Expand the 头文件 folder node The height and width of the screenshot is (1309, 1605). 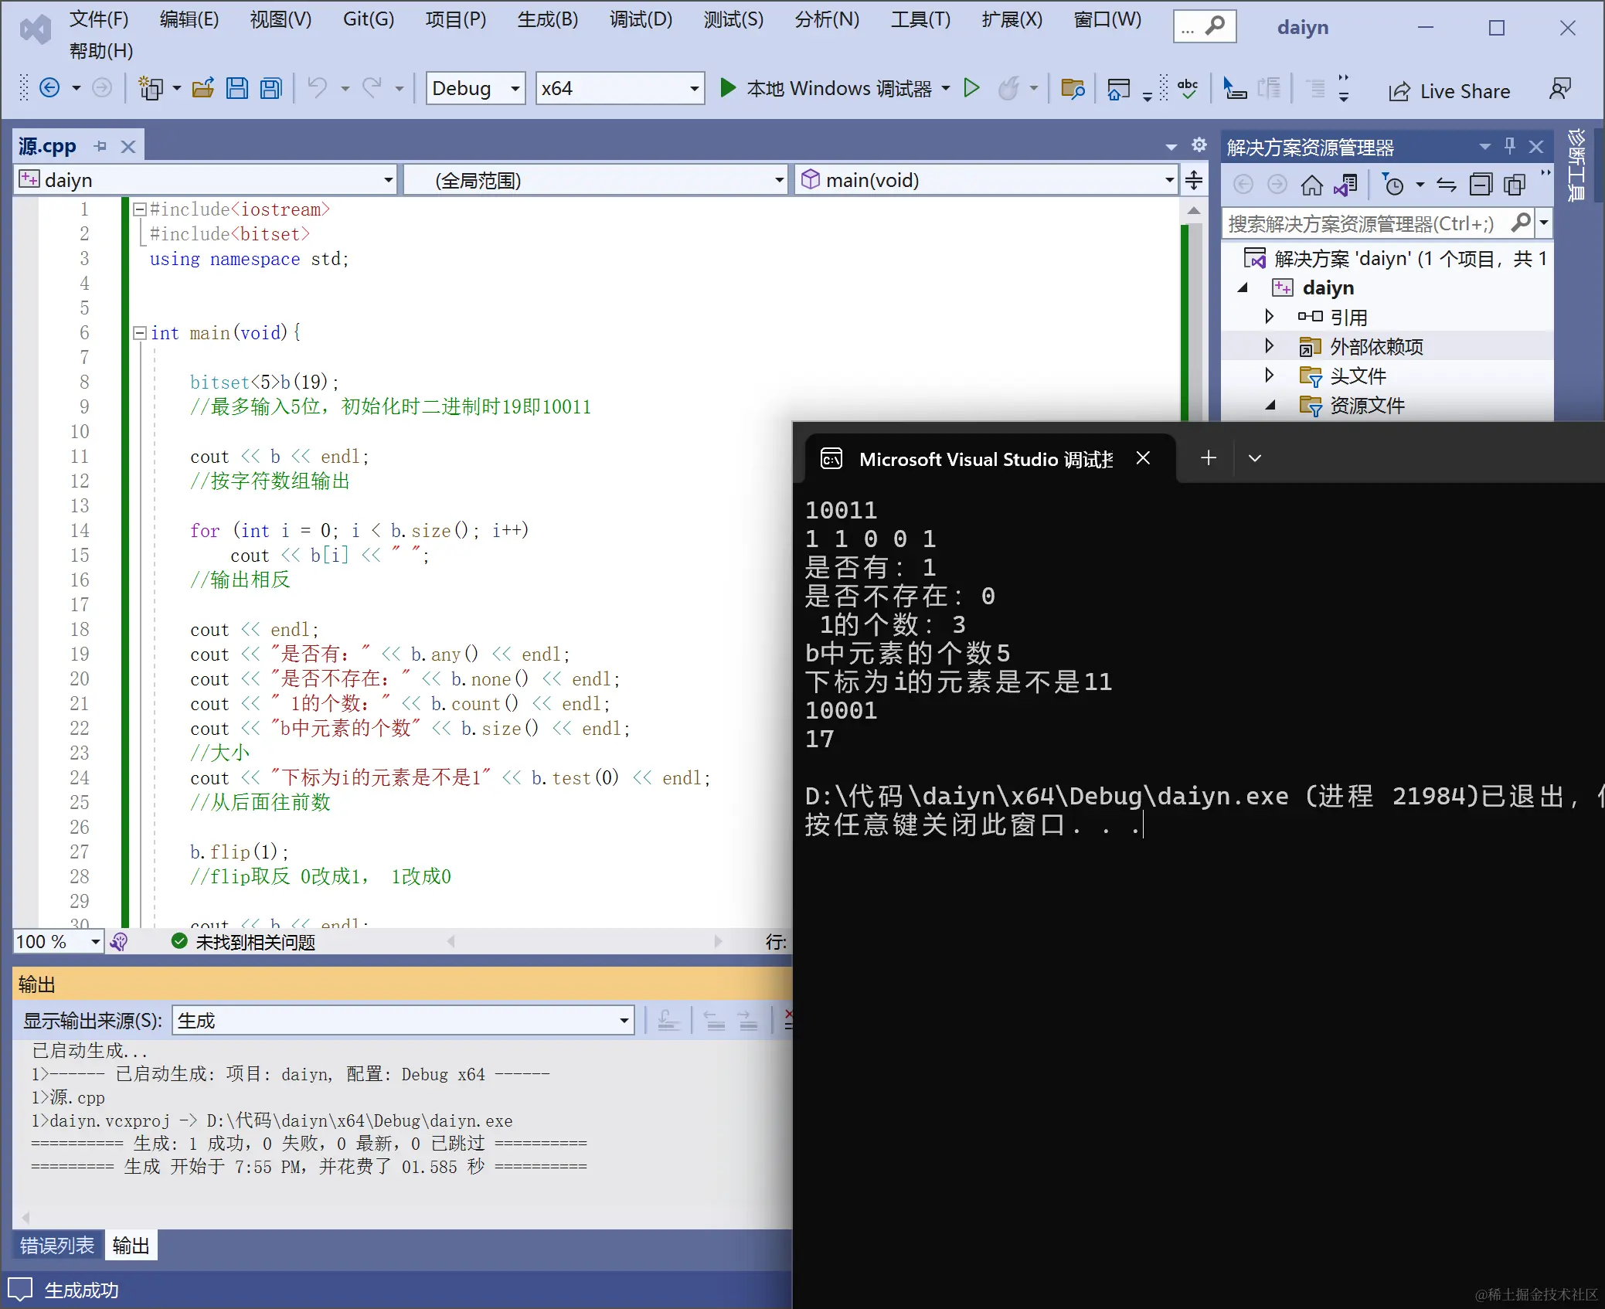(1269, 376)
